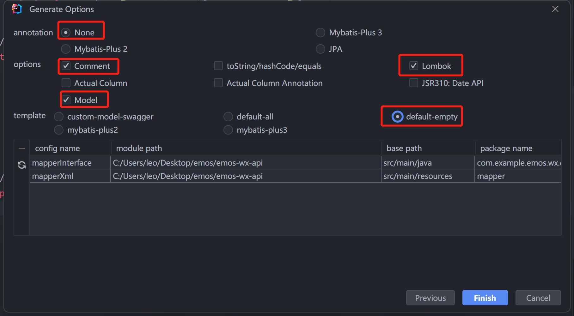
Task: Click the minus icon in table header
Action: [22, 148]
